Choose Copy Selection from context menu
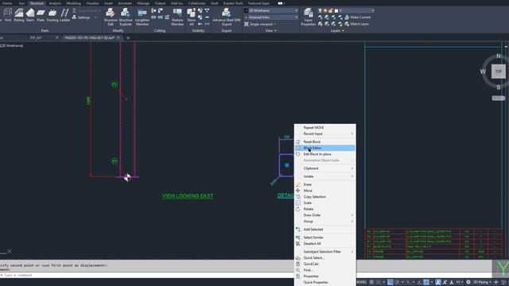 (x=325, y=197)
